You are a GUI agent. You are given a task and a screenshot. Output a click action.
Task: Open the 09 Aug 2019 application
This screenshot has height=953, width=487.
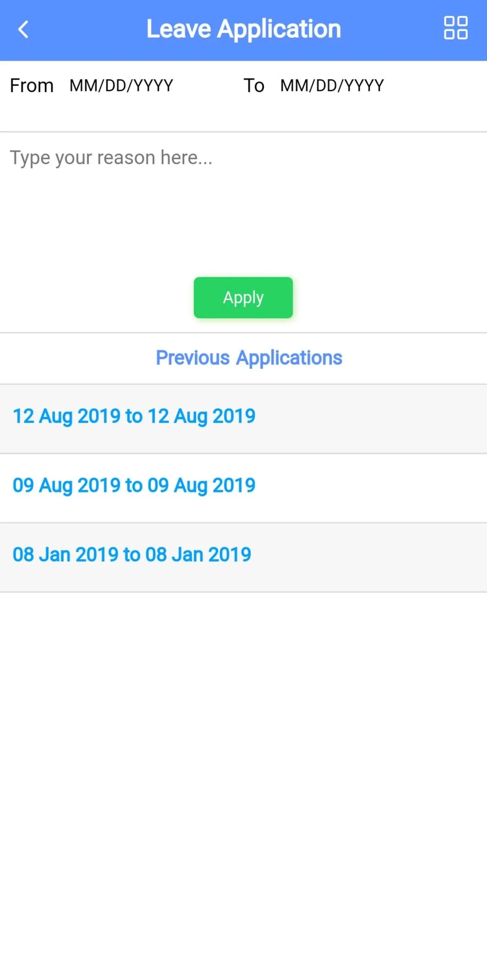point(134,486)
